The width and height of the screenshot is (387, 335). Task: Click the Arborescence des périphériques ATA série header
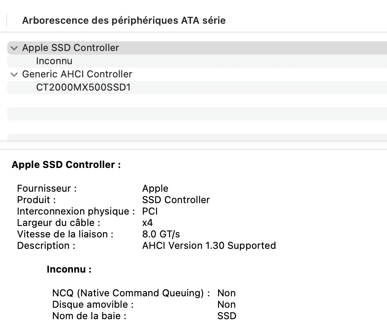[x=124, y=20]
